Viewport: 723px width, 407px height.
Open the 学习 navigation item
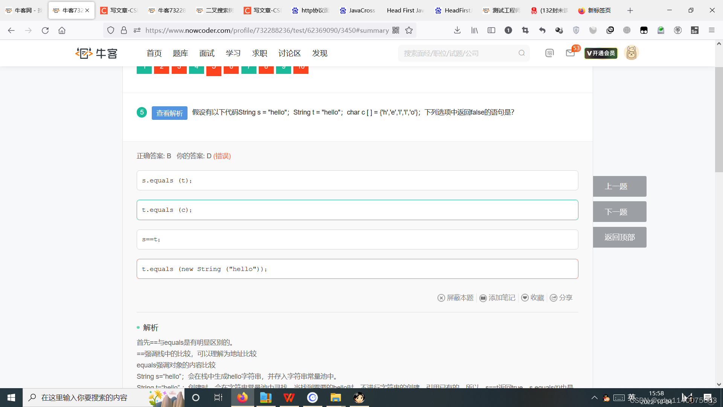(233, 53)
